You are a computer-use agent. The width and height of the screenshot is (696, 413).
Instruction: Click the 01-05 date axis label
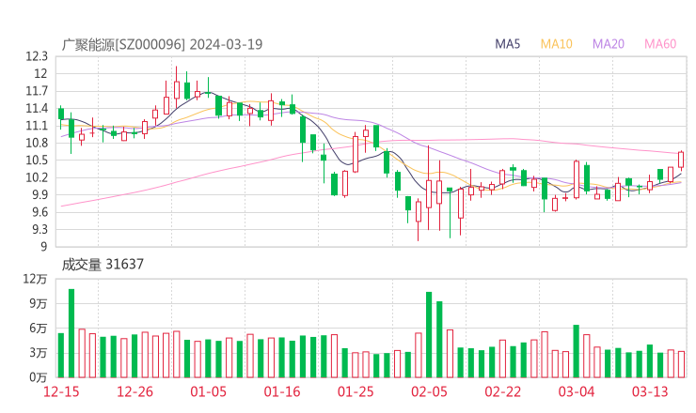tap(208, 391)
